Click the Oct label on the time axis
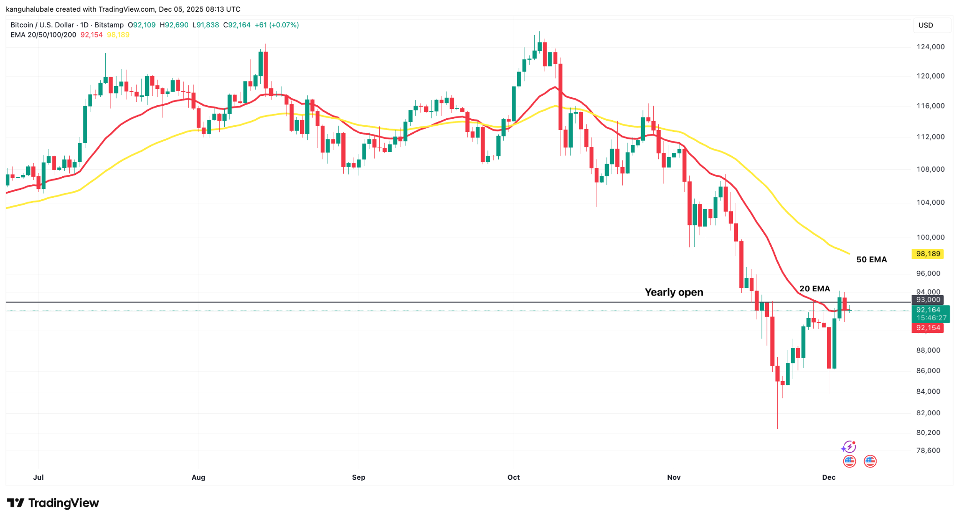The image size is (959, 520). [514, 477]
